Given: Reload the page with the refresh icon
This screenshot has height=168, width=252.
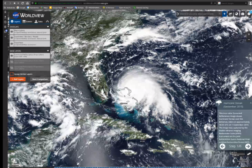Looking at the screenshot, I should (x=22, y=3).
